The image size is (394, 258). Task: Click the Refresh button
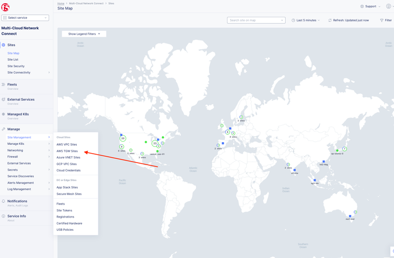coord(348,20)
